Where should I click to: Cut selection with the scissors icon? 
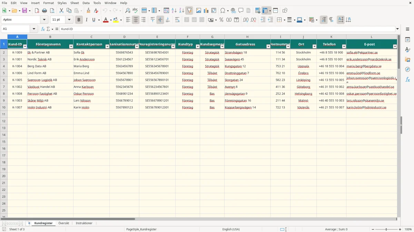pos(61,11)
